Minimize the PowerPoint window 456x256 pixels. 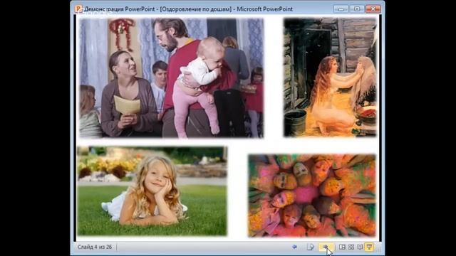(x=341, y=9)
